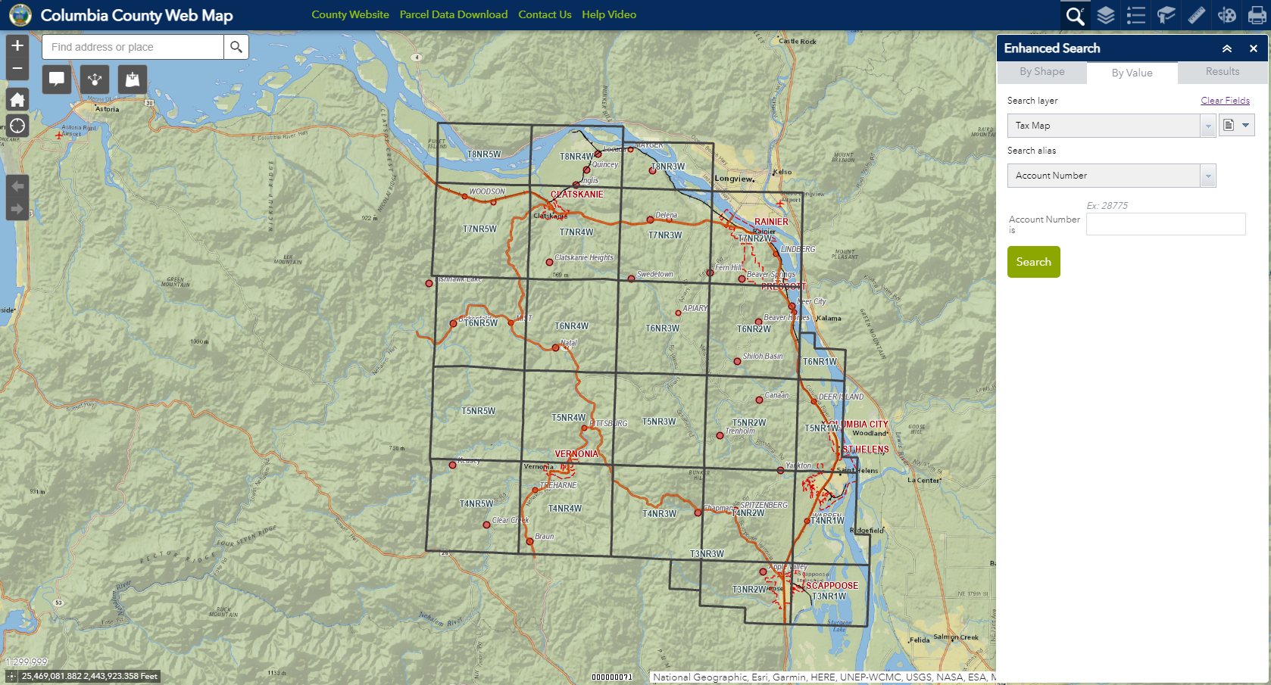Open the Print tool
1271x685 pixels.
(1257, 15)
